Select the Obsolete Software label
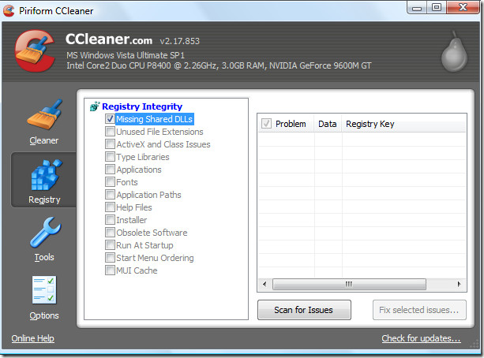The image size is (484, 358). click(152, 233)
